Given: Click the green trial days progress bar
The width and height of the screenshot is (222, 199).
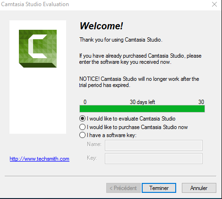Looking at the screenshot, I should click(x=142, y=109).
